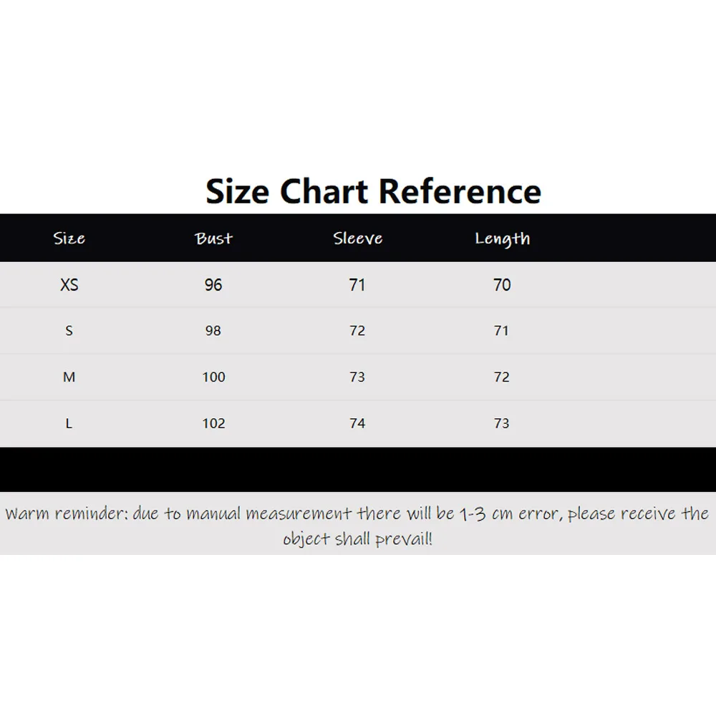The height and width of the screenshot is (716, 716).
Task: Click the M size row label
Action: coord(69,377)
